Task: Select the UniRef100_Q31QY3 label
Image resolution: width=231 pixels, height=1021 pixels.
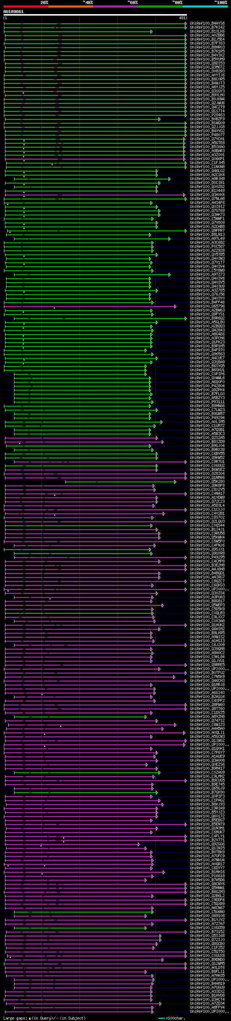Action: (x=207, y=91)
